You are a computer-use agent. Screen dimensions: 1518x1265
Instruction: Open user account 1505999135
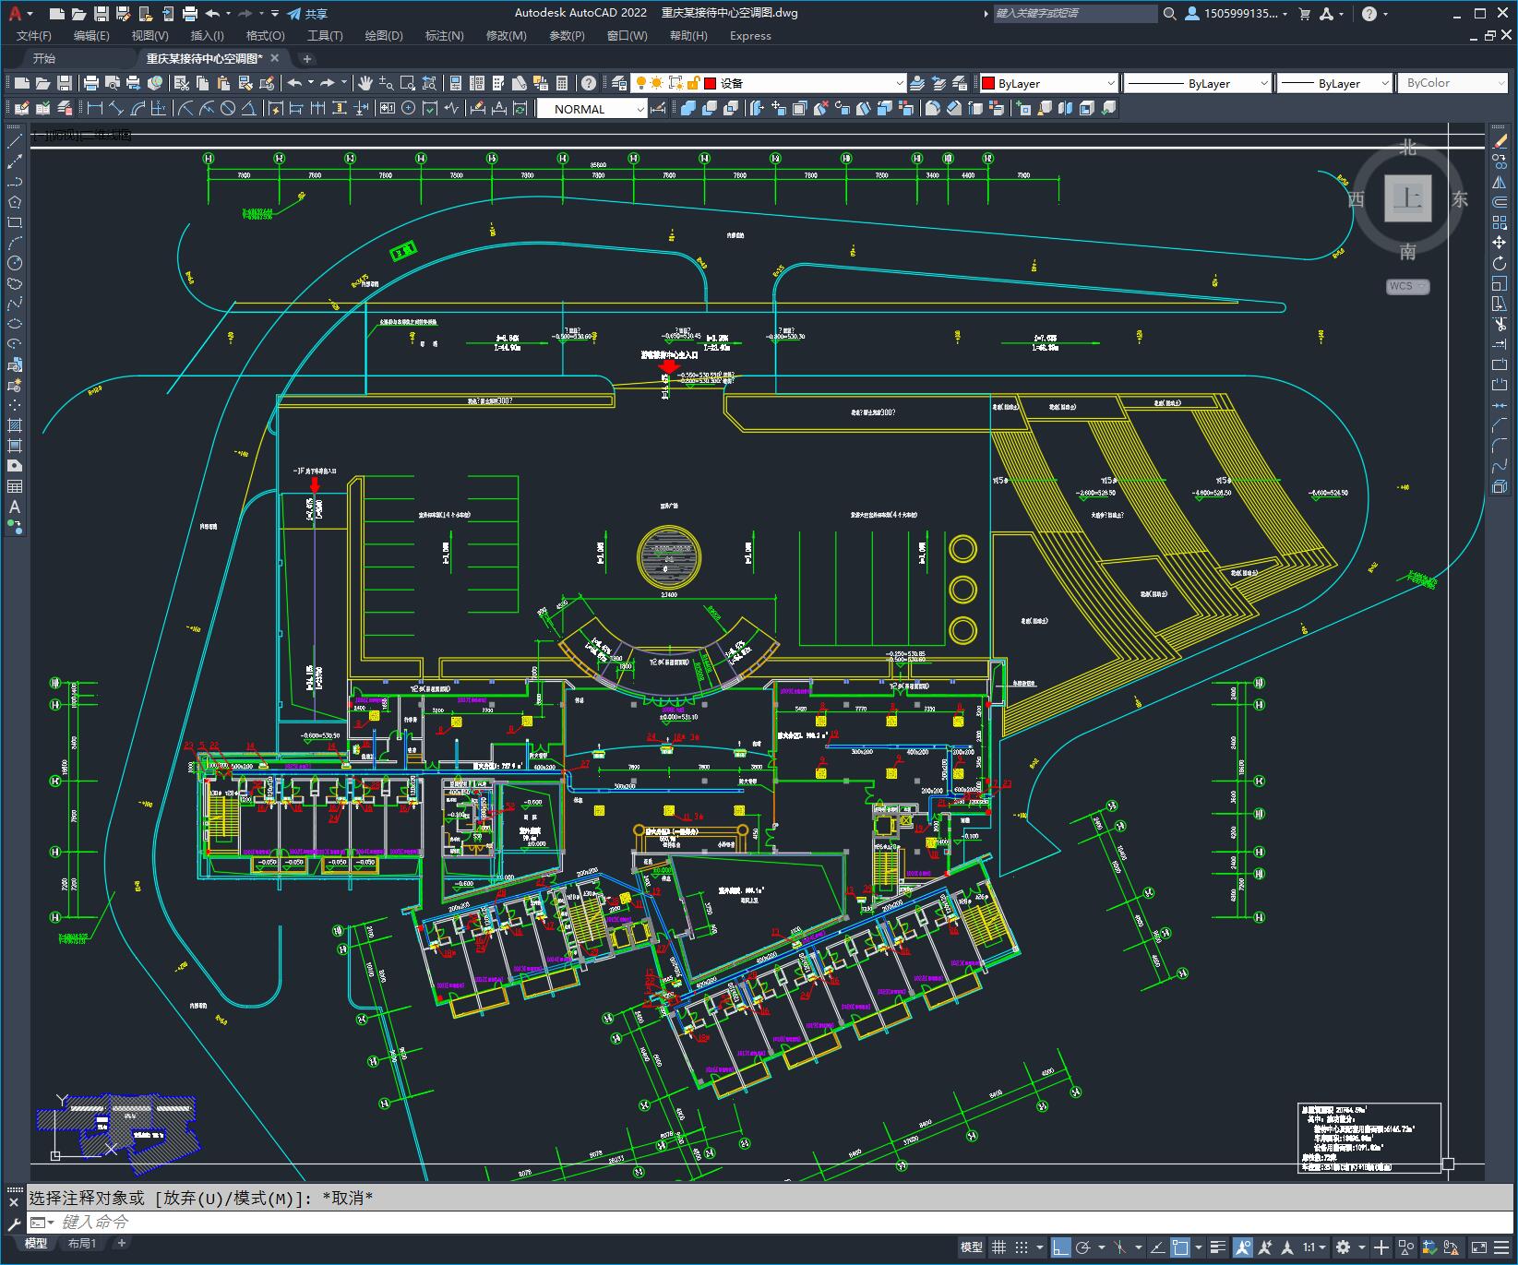[x=1237, y=14]
